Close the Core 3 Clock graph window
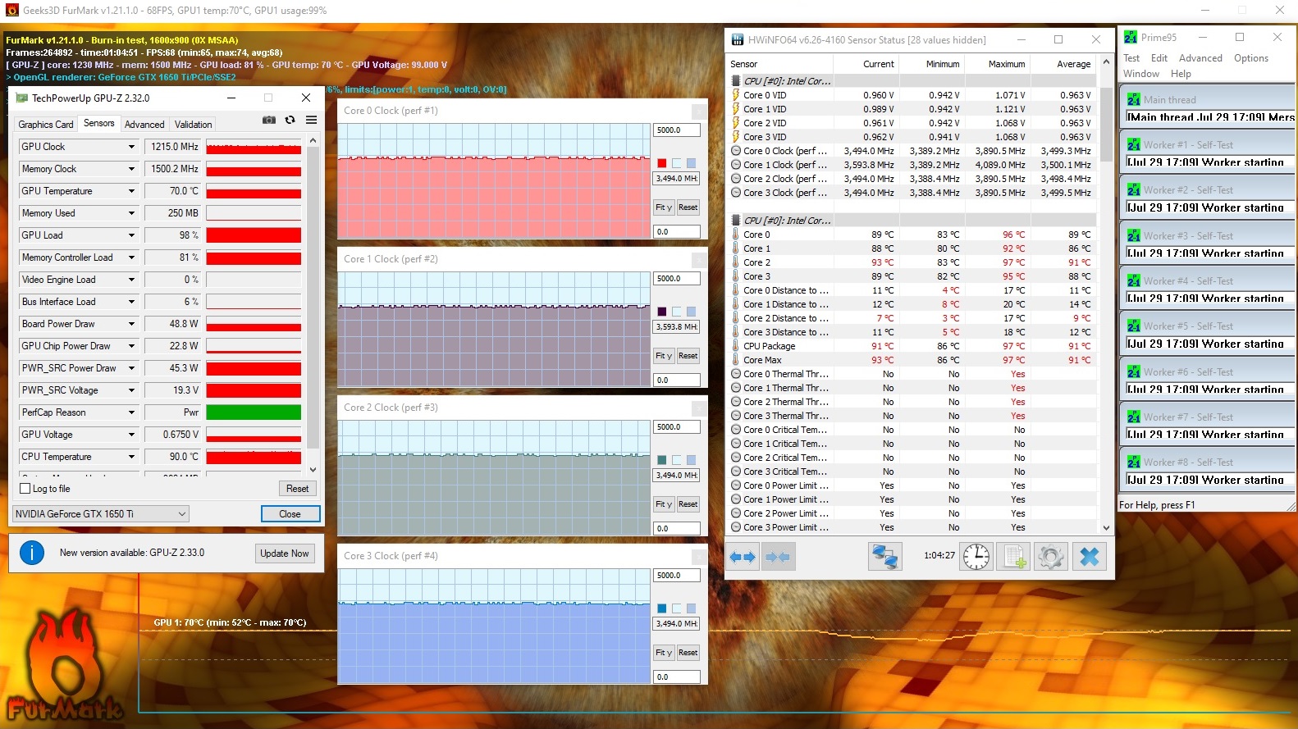This screenshot has height=729, width=1298. pyautogui.click(x=699, y=556)
